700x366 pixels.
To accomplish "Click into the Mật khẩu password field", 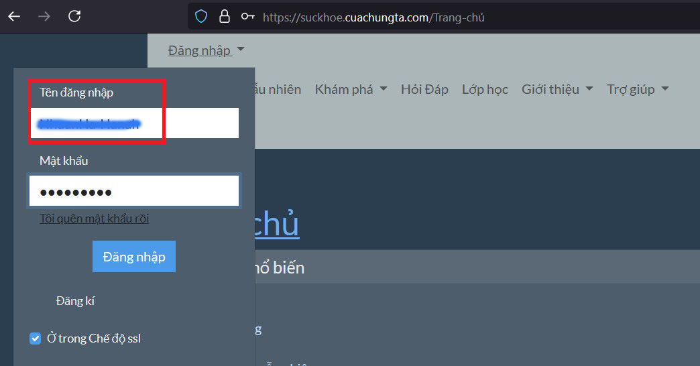I will coord(134,192).
